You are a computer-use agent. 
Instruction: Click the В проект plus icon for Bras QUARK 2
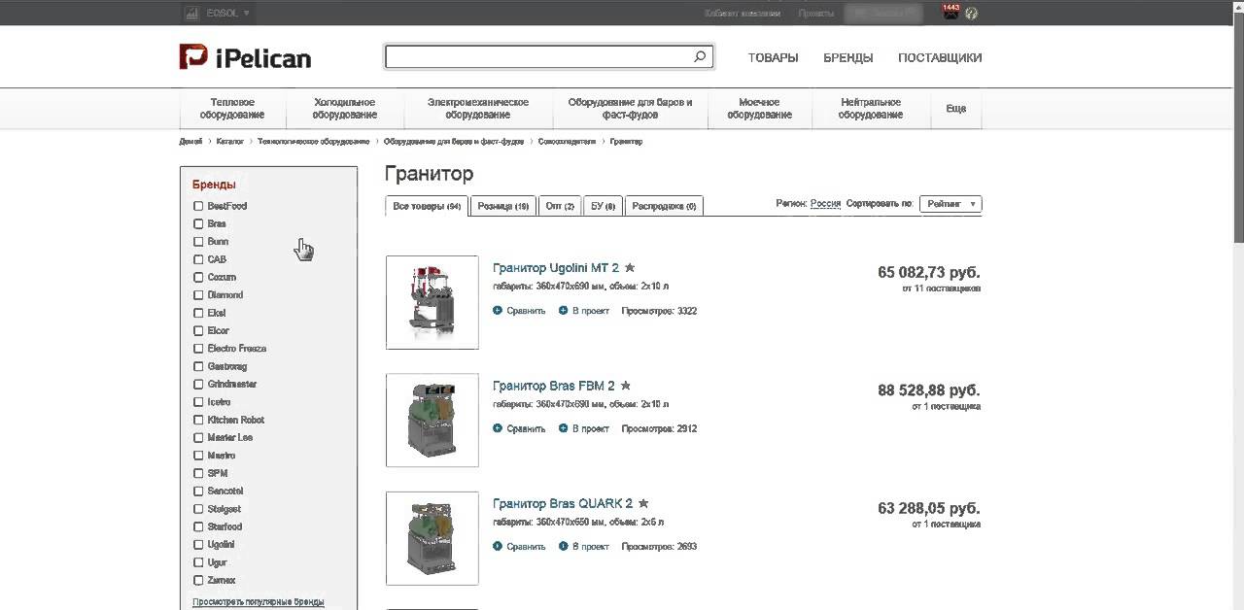pyautogui.click(x=563, y=546)
